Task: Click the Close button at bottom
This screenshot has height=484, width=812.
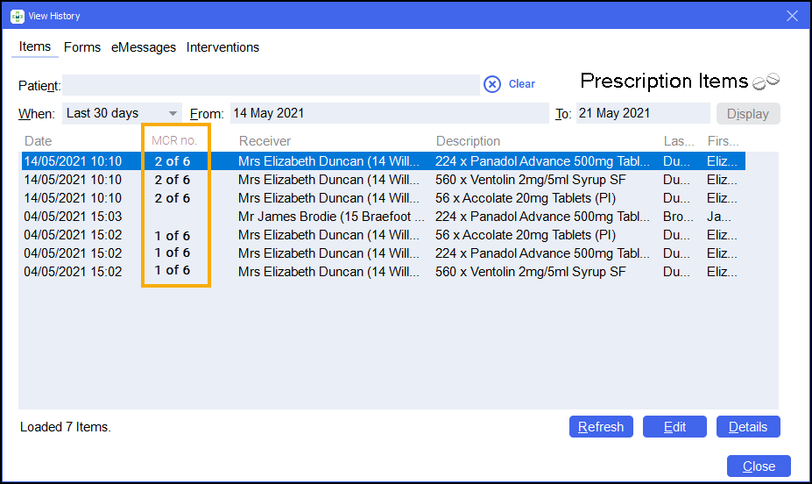Action: (x=759, y=466)
